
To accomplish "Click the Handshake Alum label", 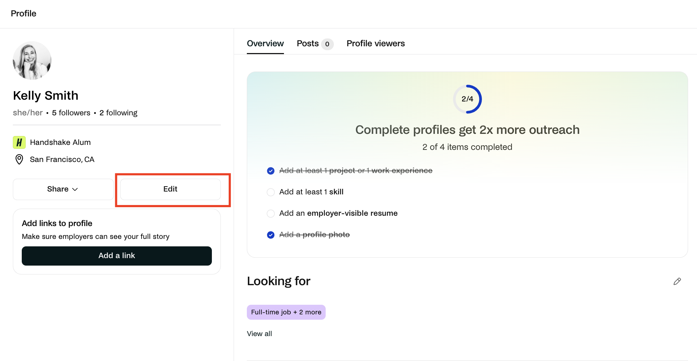I will point(60,142).
